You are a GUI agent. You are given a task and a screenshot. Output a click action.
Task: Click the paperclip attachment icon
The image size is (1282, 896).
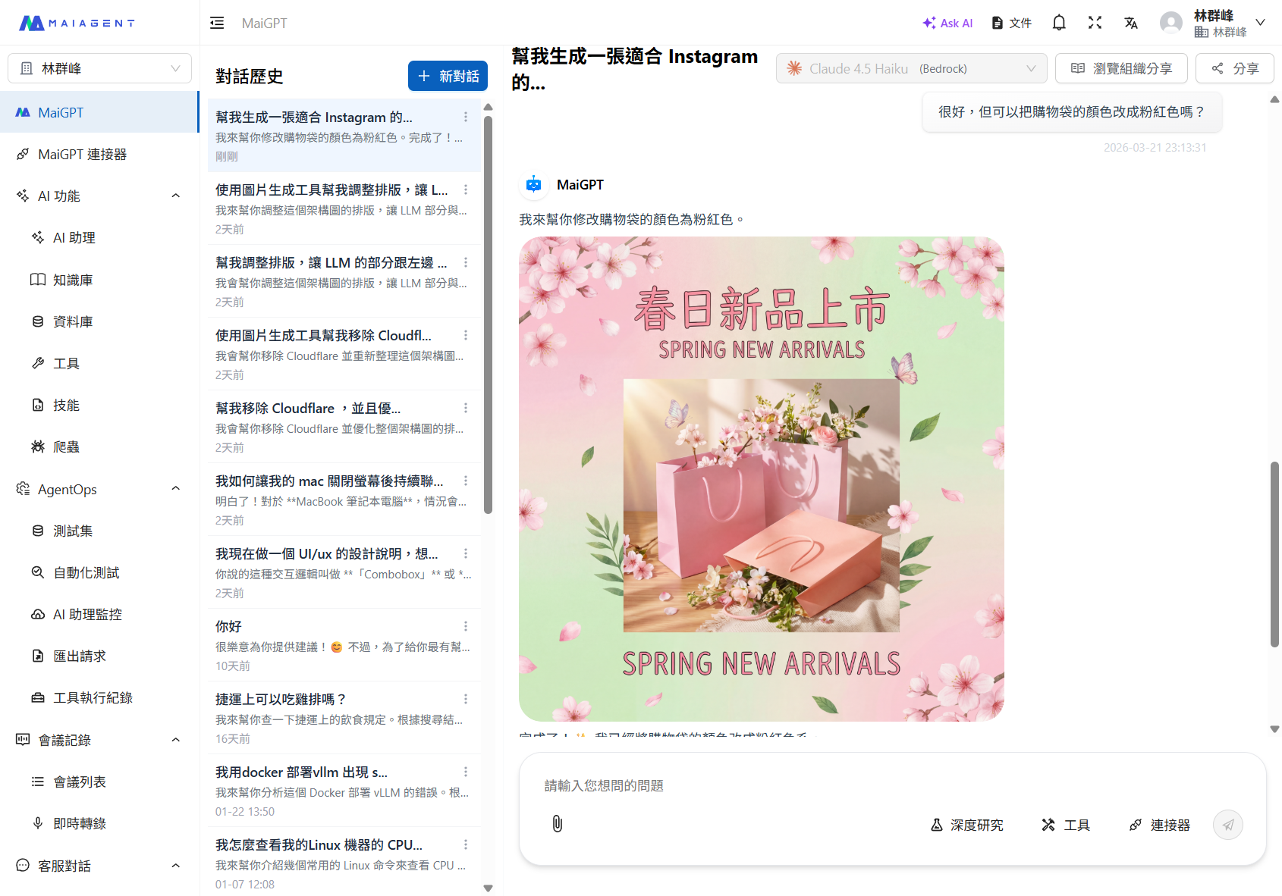coord(558,824)
